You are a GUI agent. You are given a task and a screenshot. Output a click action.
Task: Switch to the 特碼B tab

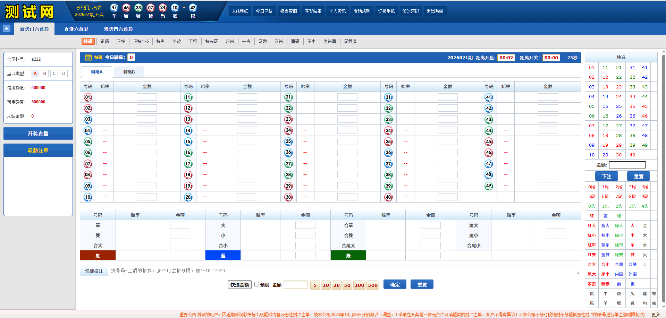tap(129, 72)
